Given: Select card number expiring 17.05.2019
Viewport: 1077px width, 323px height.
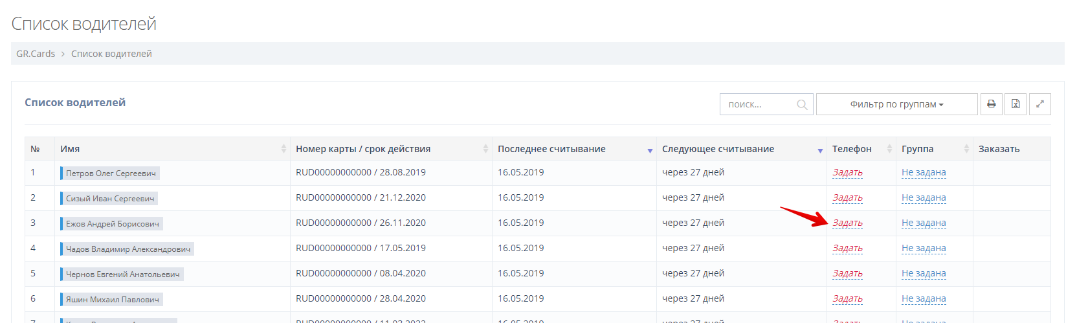Looking at the screenshot, I should click(x=361, y=248).
